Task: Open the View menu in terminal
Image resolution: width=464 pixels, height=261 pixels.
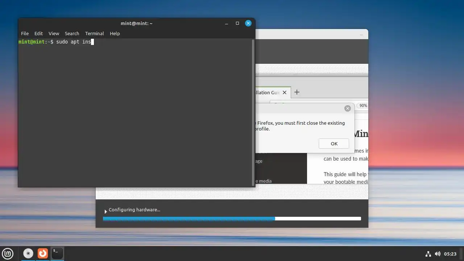Action: (54, 33)
